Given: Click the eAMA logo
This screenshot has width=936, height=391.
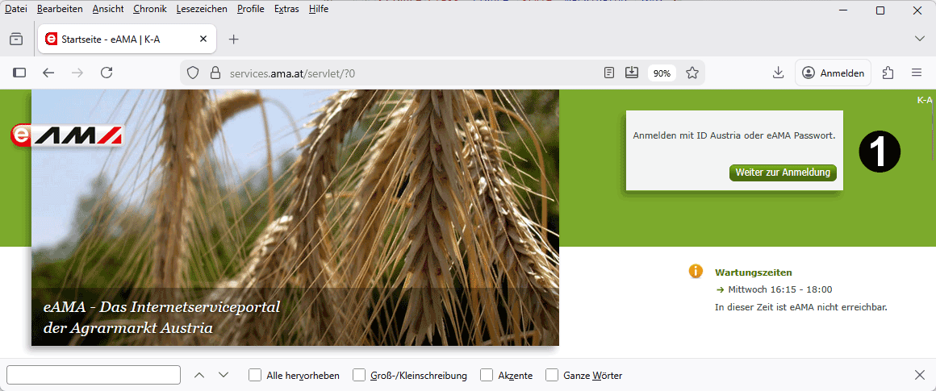Looking at the screenshot, I should 66,136.
